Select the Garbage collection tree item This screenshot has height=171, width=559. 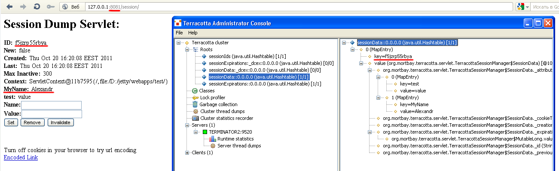pos(219,104)
